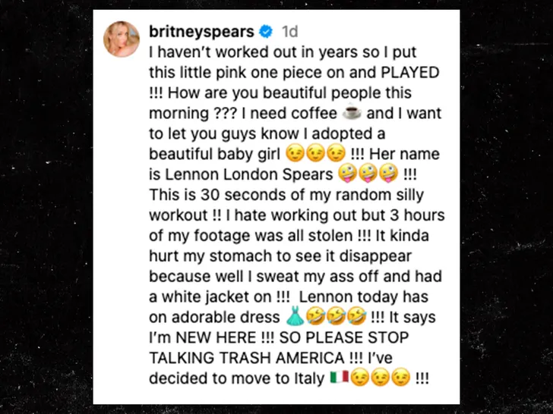Click the middle zany face emoji
The image size is (553, 414).
pyautogui.click(x=368, y=174)
